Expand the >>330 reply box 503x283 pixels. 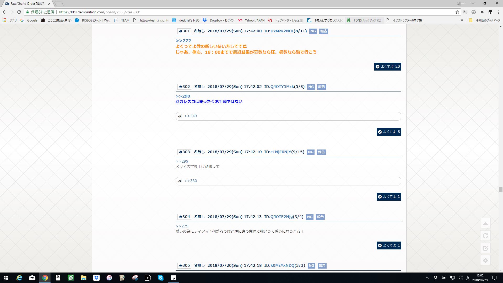(288, 181)
